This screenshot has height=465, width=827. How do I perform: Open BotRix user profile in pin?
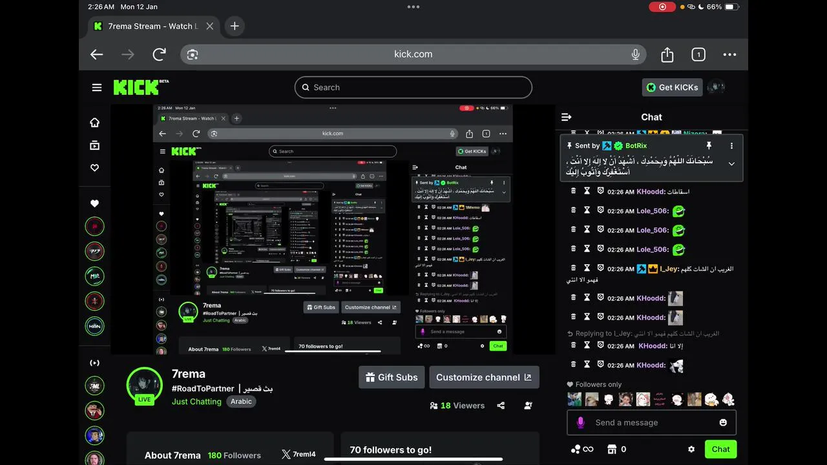pyautogui.click(x=636, y=146)
